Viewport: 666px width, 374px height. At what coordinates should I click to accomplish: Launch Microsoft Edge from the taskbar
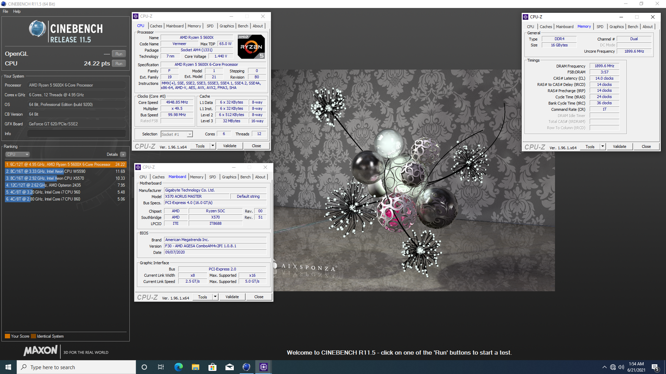(x=178, y=367)
